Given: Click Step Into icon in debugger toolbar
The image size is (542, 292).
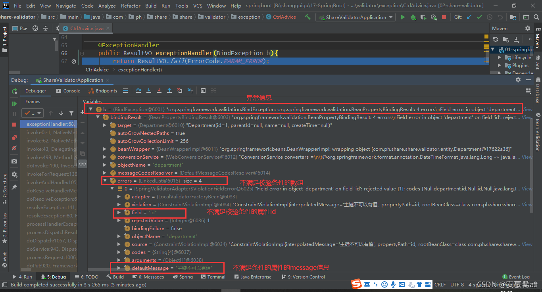Looking at the screenshot, I should tap(149, 90).
